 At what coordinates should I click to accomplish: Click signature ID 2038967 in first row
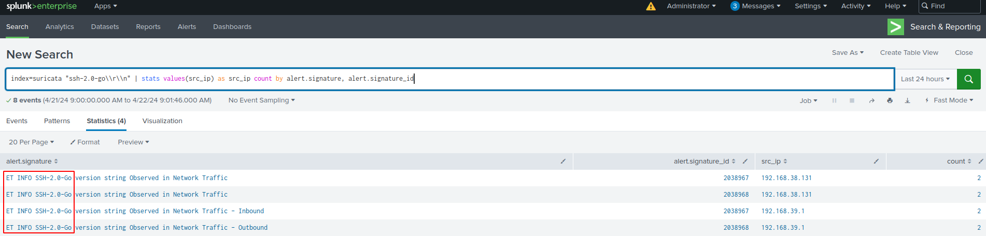tap(736, 178)
